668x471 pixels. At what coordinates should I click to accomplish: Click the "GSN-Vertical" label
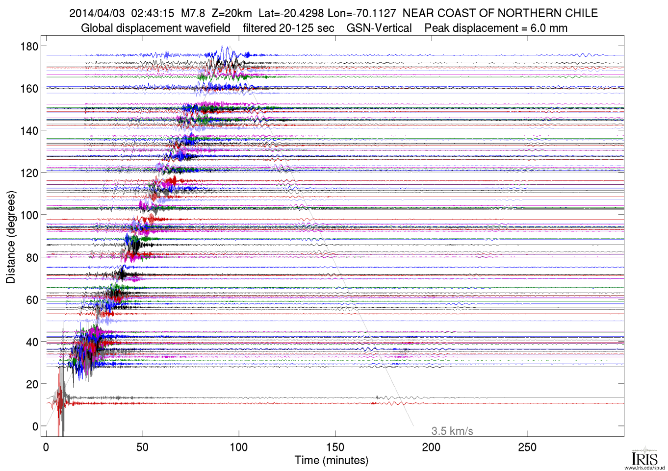[x=379, y=28]
